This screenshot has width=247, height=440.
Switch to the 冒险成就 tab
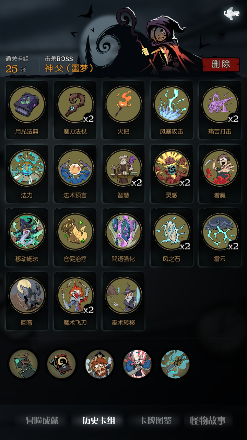point(43,420)
